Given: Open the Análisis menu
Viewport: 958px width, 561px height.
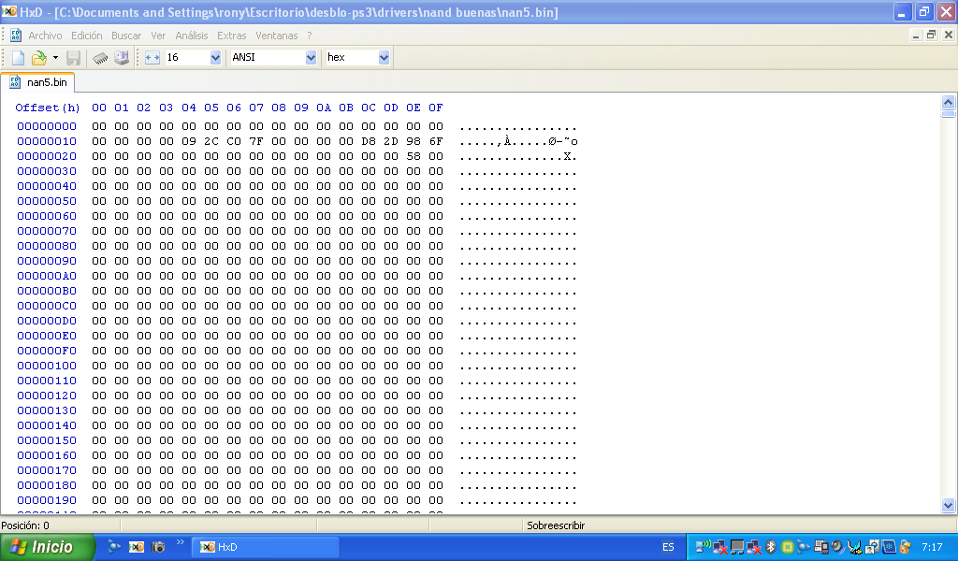Looking at the screenshot, I should (192, 36).
